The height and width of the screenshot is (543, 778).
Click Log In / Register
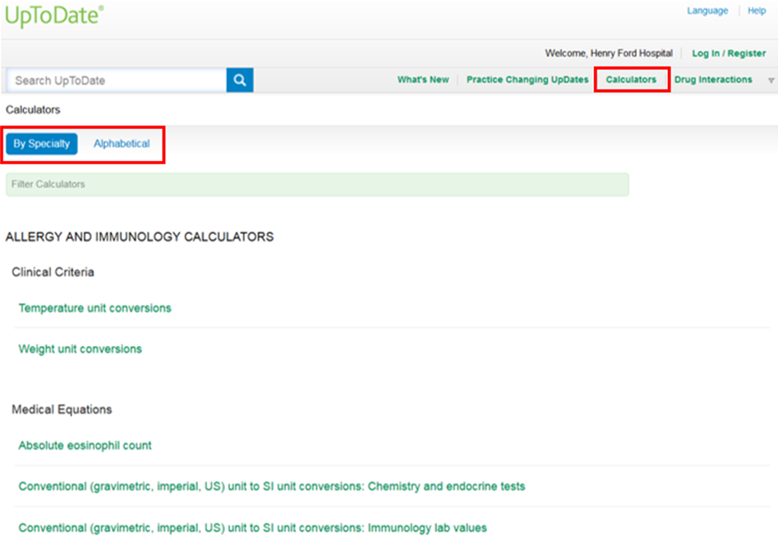tap(729, 53)
